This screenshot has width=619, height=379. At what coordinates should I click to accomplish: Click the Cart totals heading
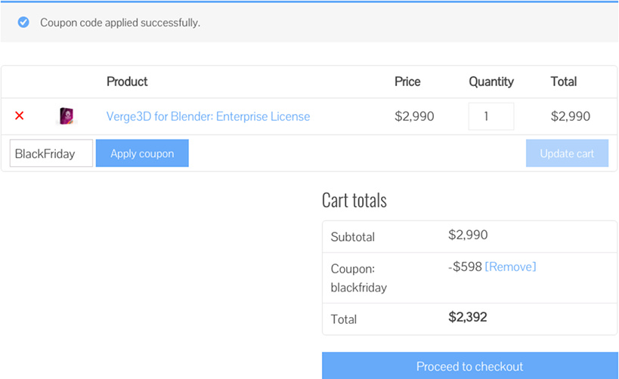pyautogui.click(x=354, y=200)
